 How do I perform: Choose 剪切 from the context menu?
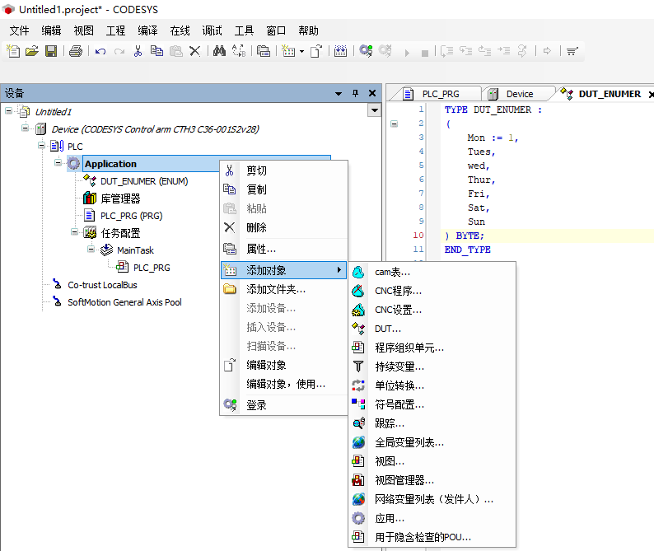coord(283,170)
